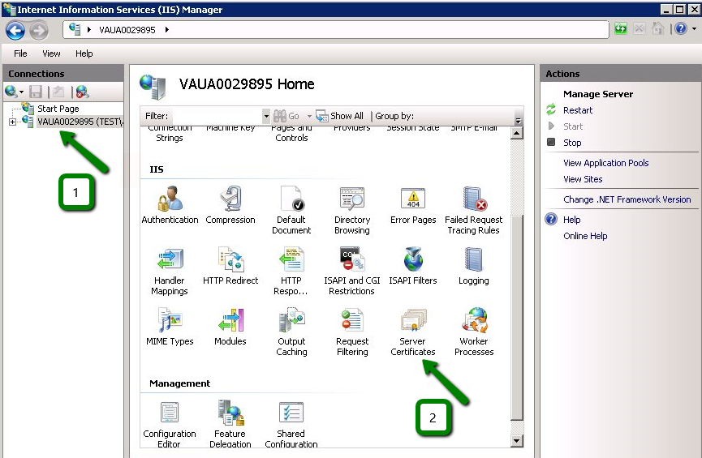Select VAUA0029895 server in the tree
The image size is (702, 458).
80,122
